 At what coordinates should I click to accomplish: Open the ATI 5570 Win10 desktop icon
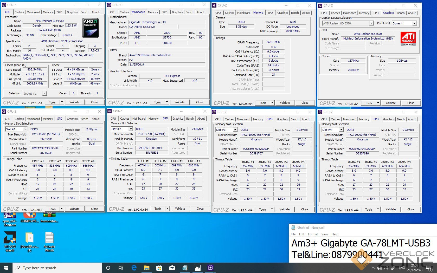[10, 242]
